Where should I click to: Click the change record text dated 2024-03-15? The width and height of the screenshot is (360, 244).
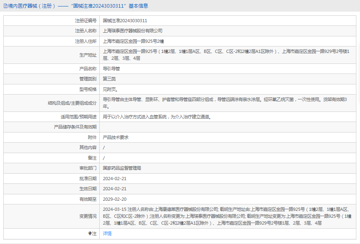[227, 216]
